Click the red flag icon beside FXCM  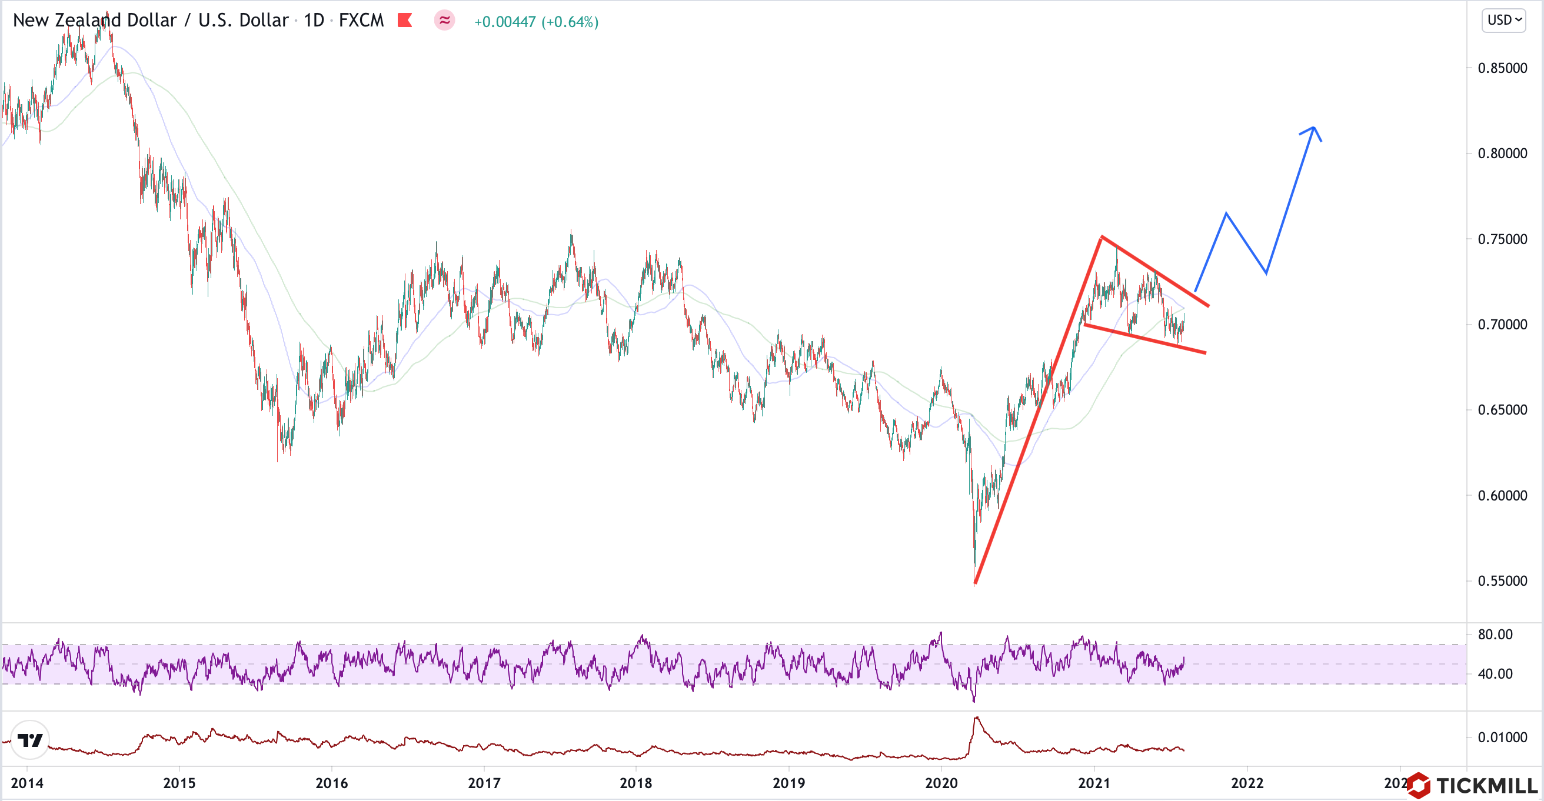405,21
